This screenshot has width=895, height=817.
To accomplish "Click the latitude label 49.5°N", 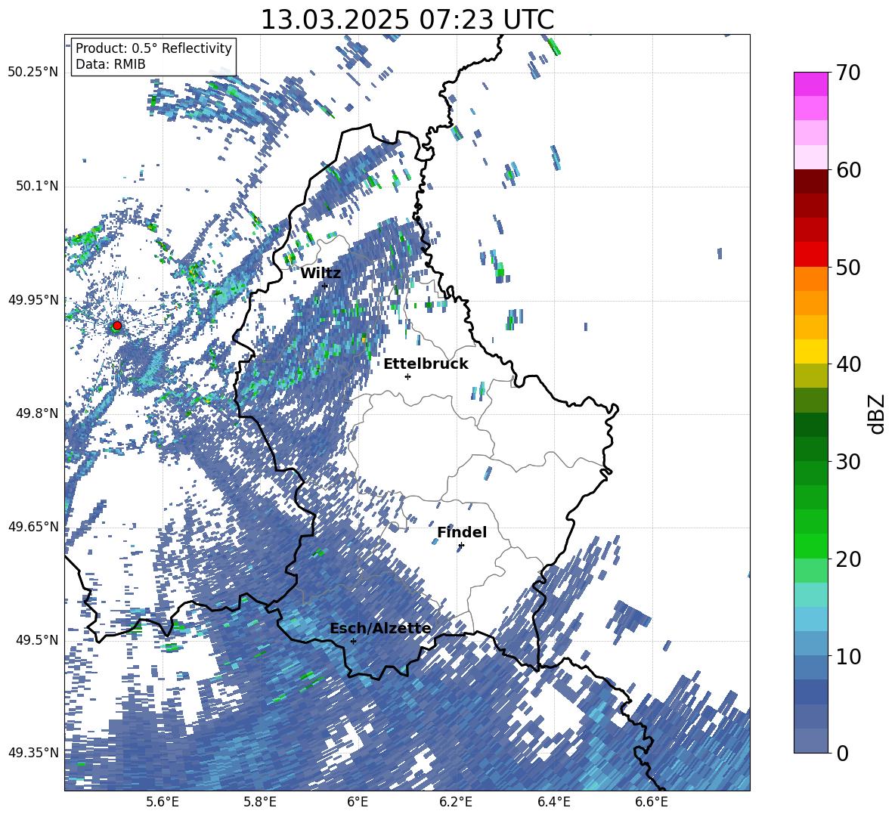I will point(37,640).
